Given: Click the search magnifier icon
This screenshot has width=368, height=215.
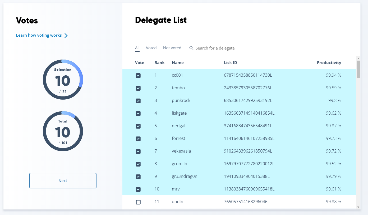Looking at the screenshot, I should [x=191, y=48].
